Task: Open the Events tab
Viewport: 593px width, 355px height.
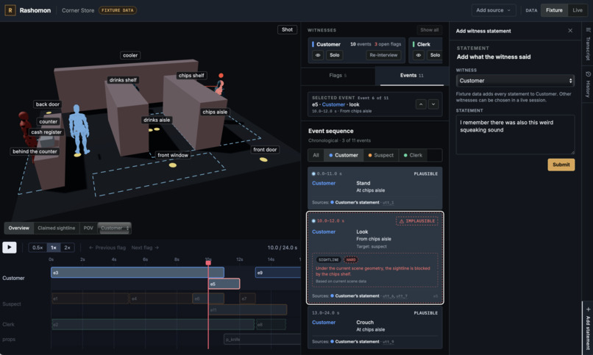Action: [411, 76]
